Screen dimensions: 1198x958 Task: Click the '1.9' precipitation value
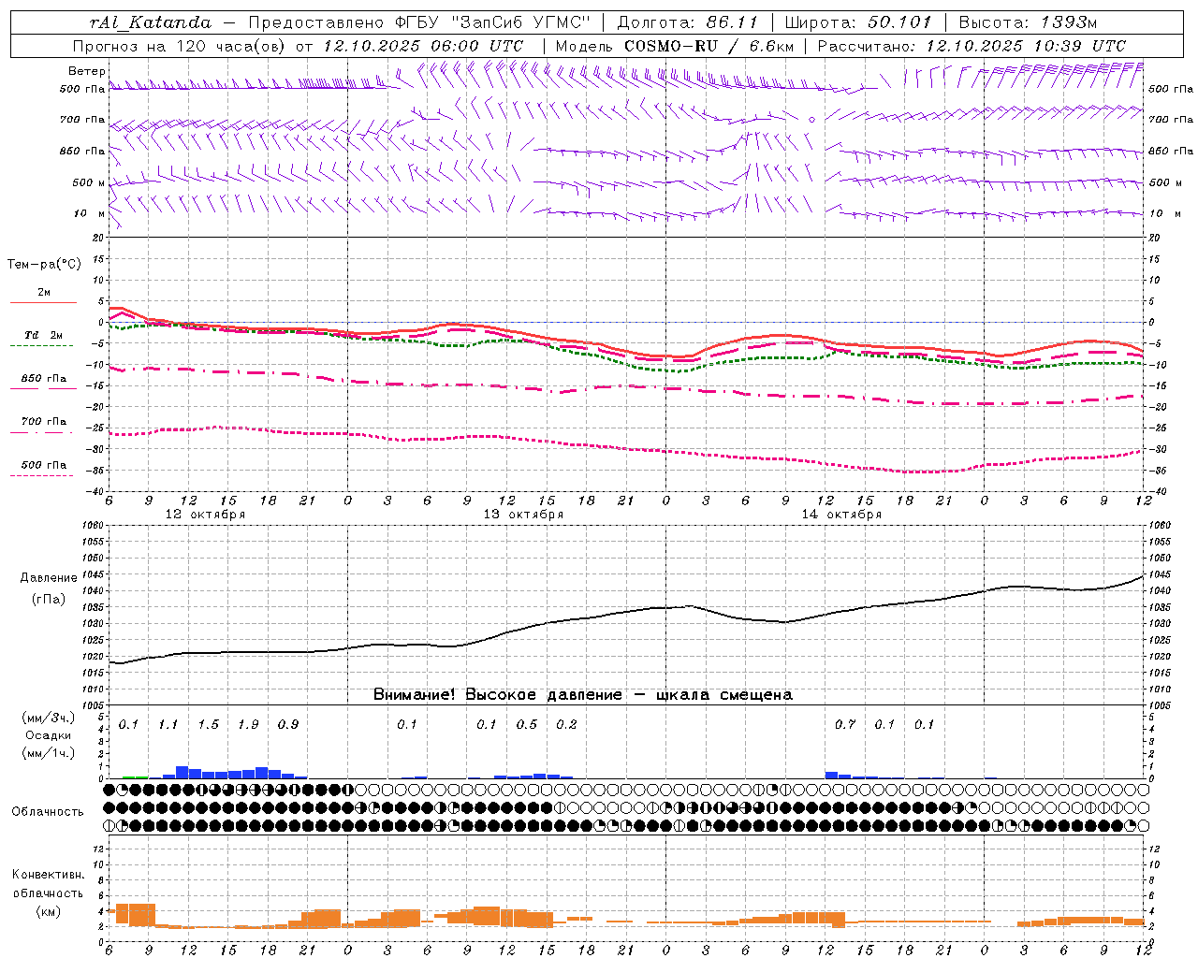(x=248, y=725)
